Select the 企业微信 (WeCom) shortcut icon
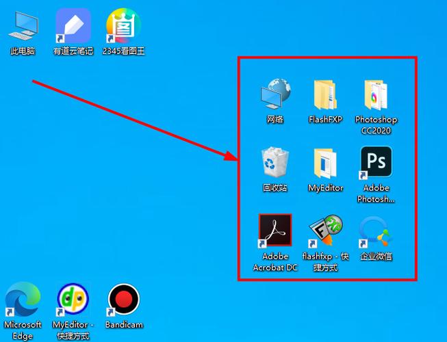The width and height of the screenshot is (447, 342). point(376,231)
